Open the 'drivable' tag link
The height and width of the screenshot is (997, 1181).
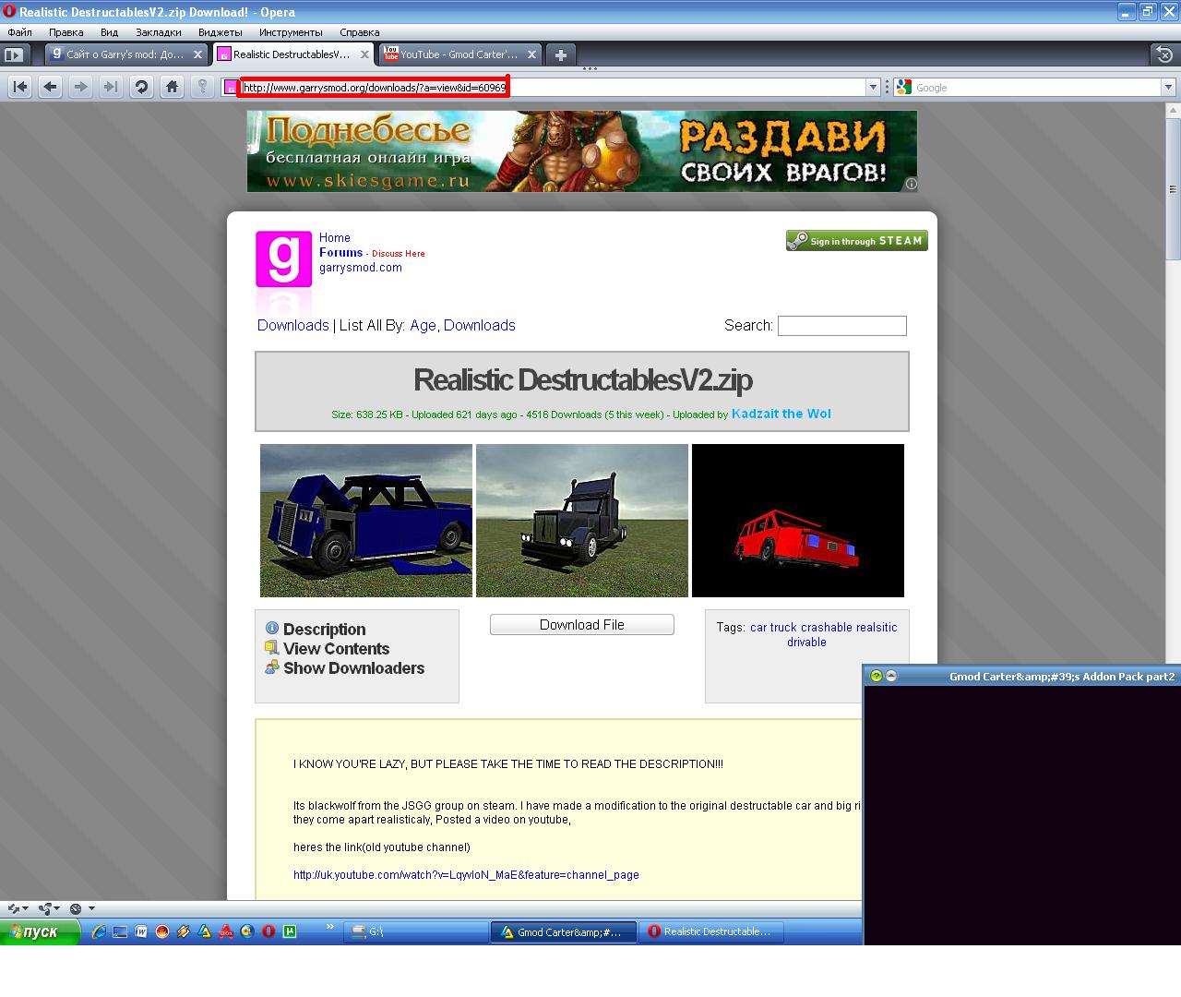806,642
